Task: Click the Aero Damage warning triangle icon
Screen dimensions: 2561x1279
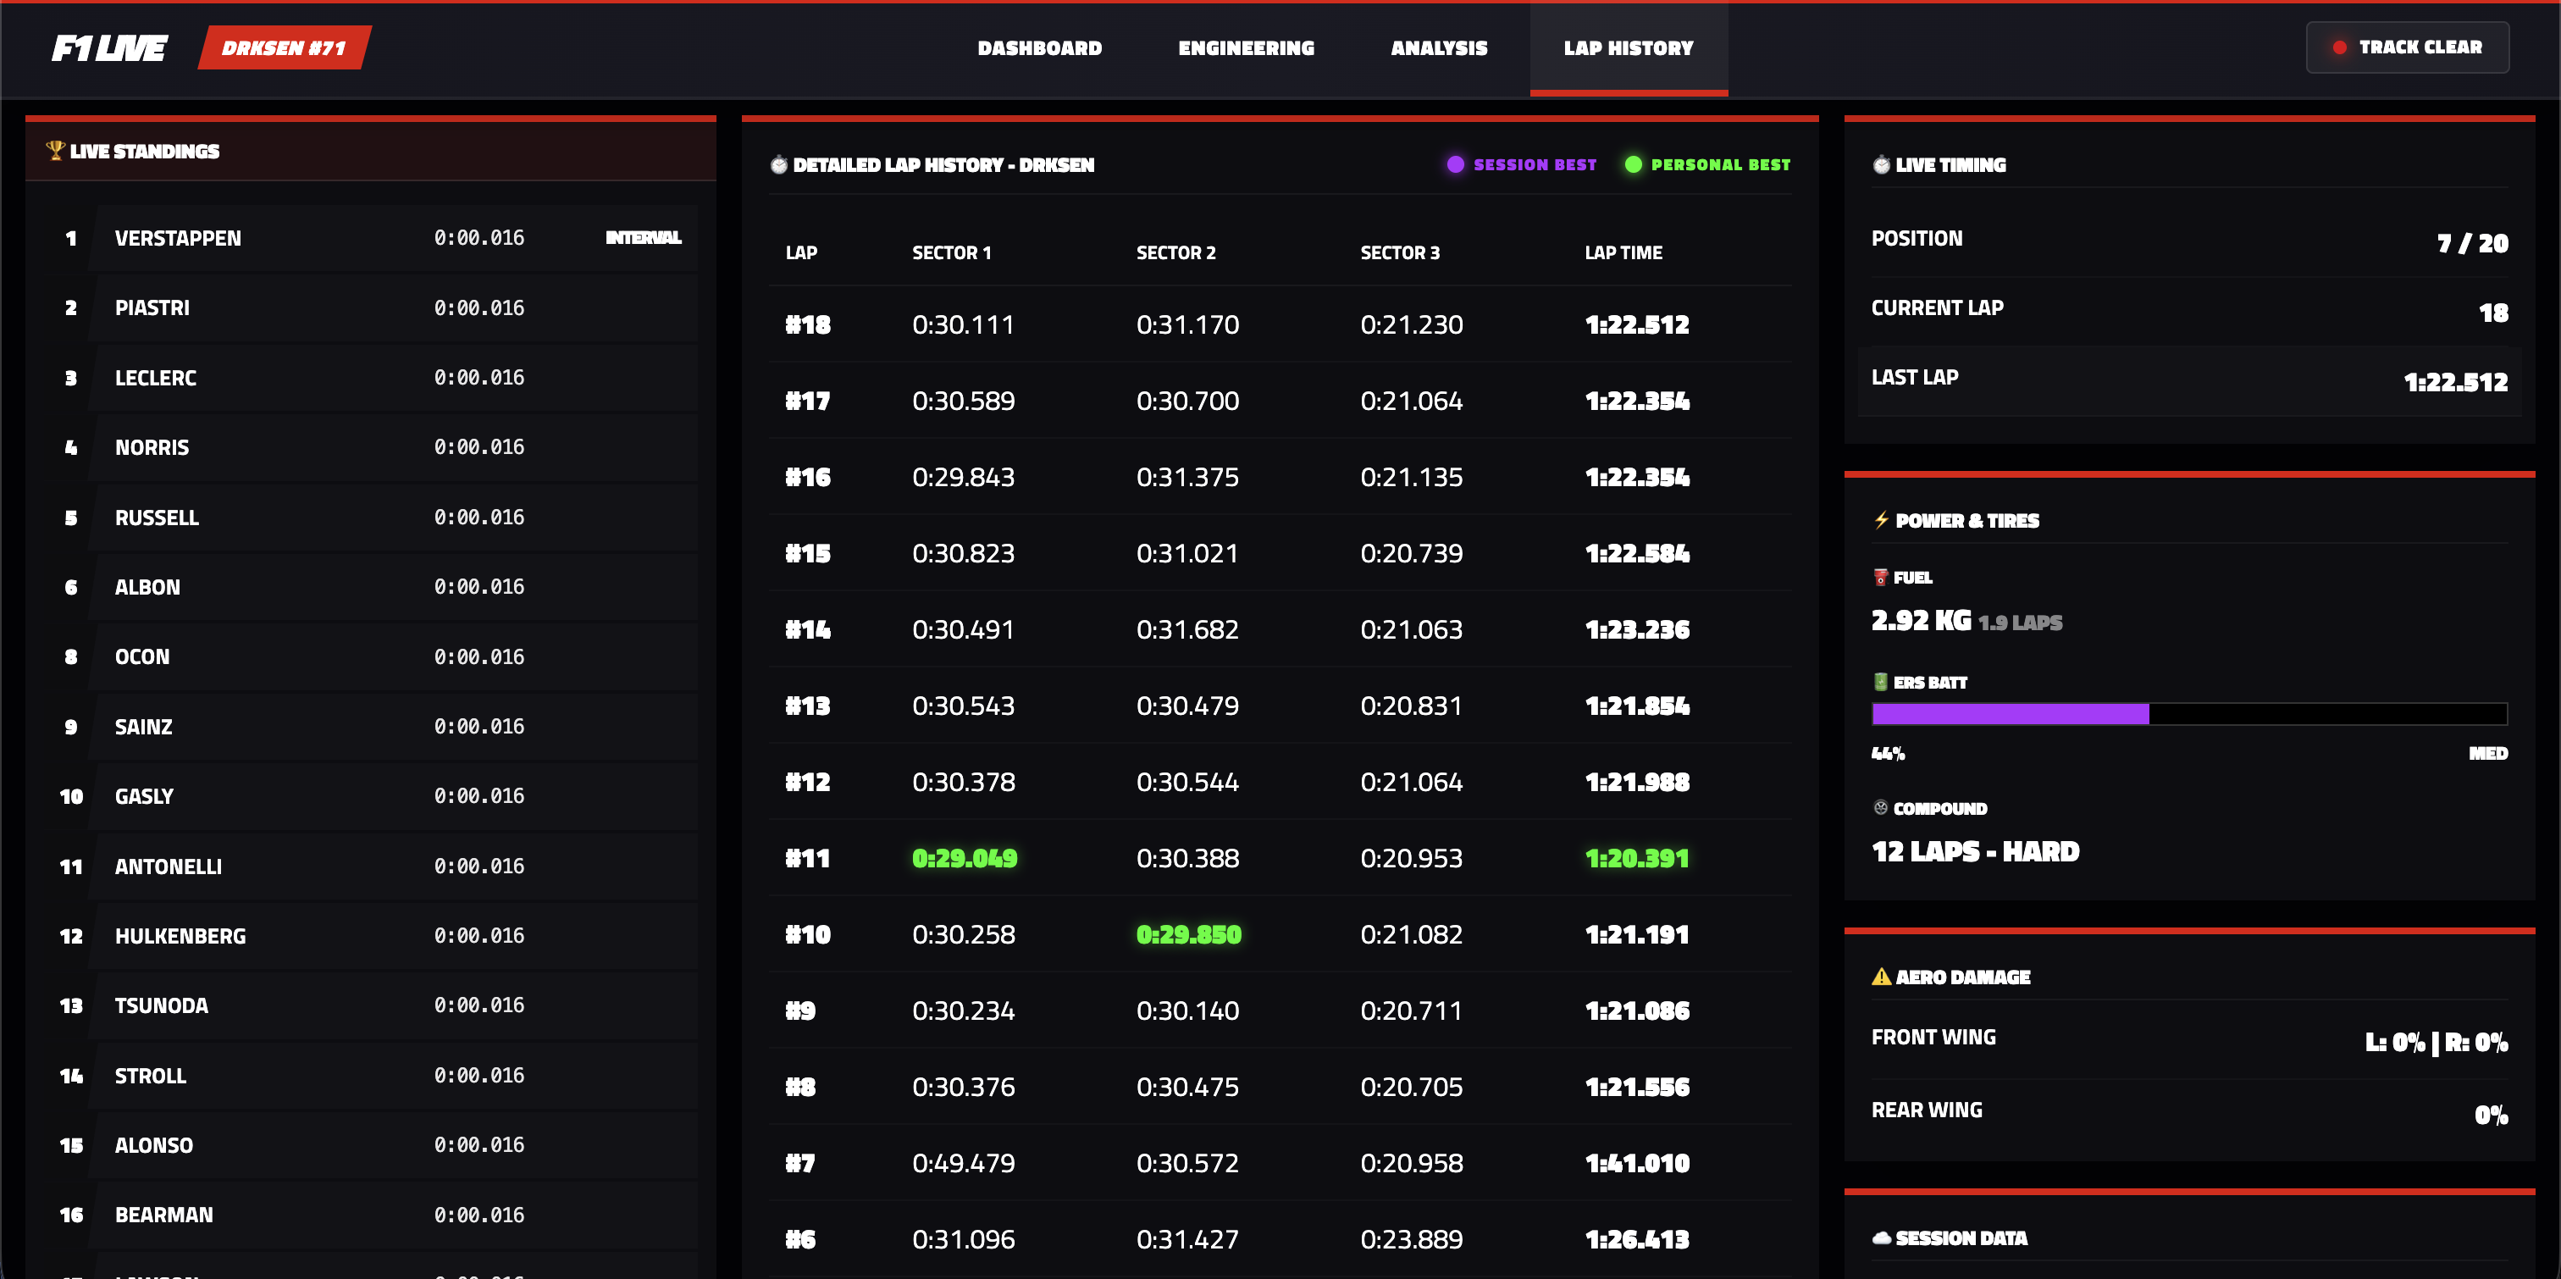Action: tap(1881, 977)
